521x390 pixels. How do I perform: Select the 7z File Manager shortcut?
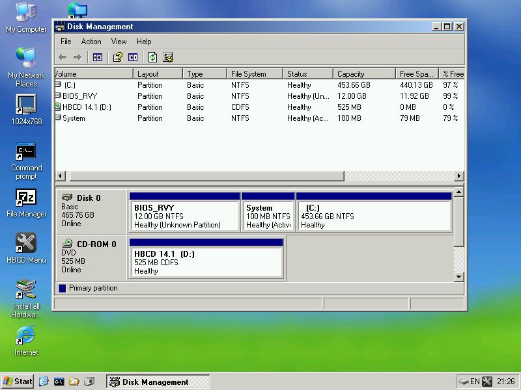point(26,203)
